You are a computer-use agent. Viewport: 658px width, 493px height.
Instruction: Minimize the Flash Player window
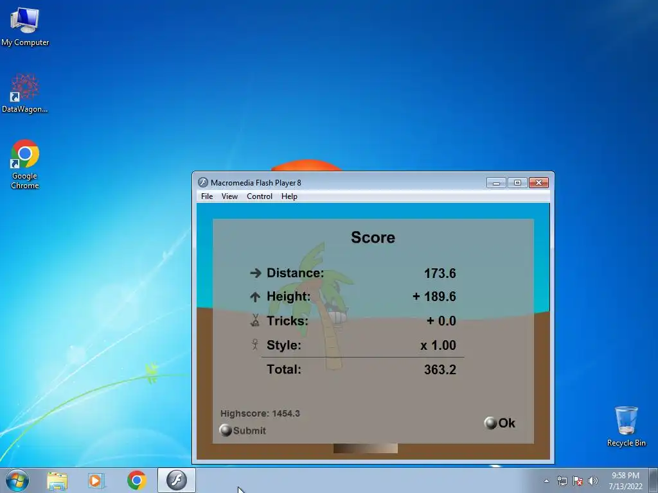pyautogui.click(x=496, y=183)
